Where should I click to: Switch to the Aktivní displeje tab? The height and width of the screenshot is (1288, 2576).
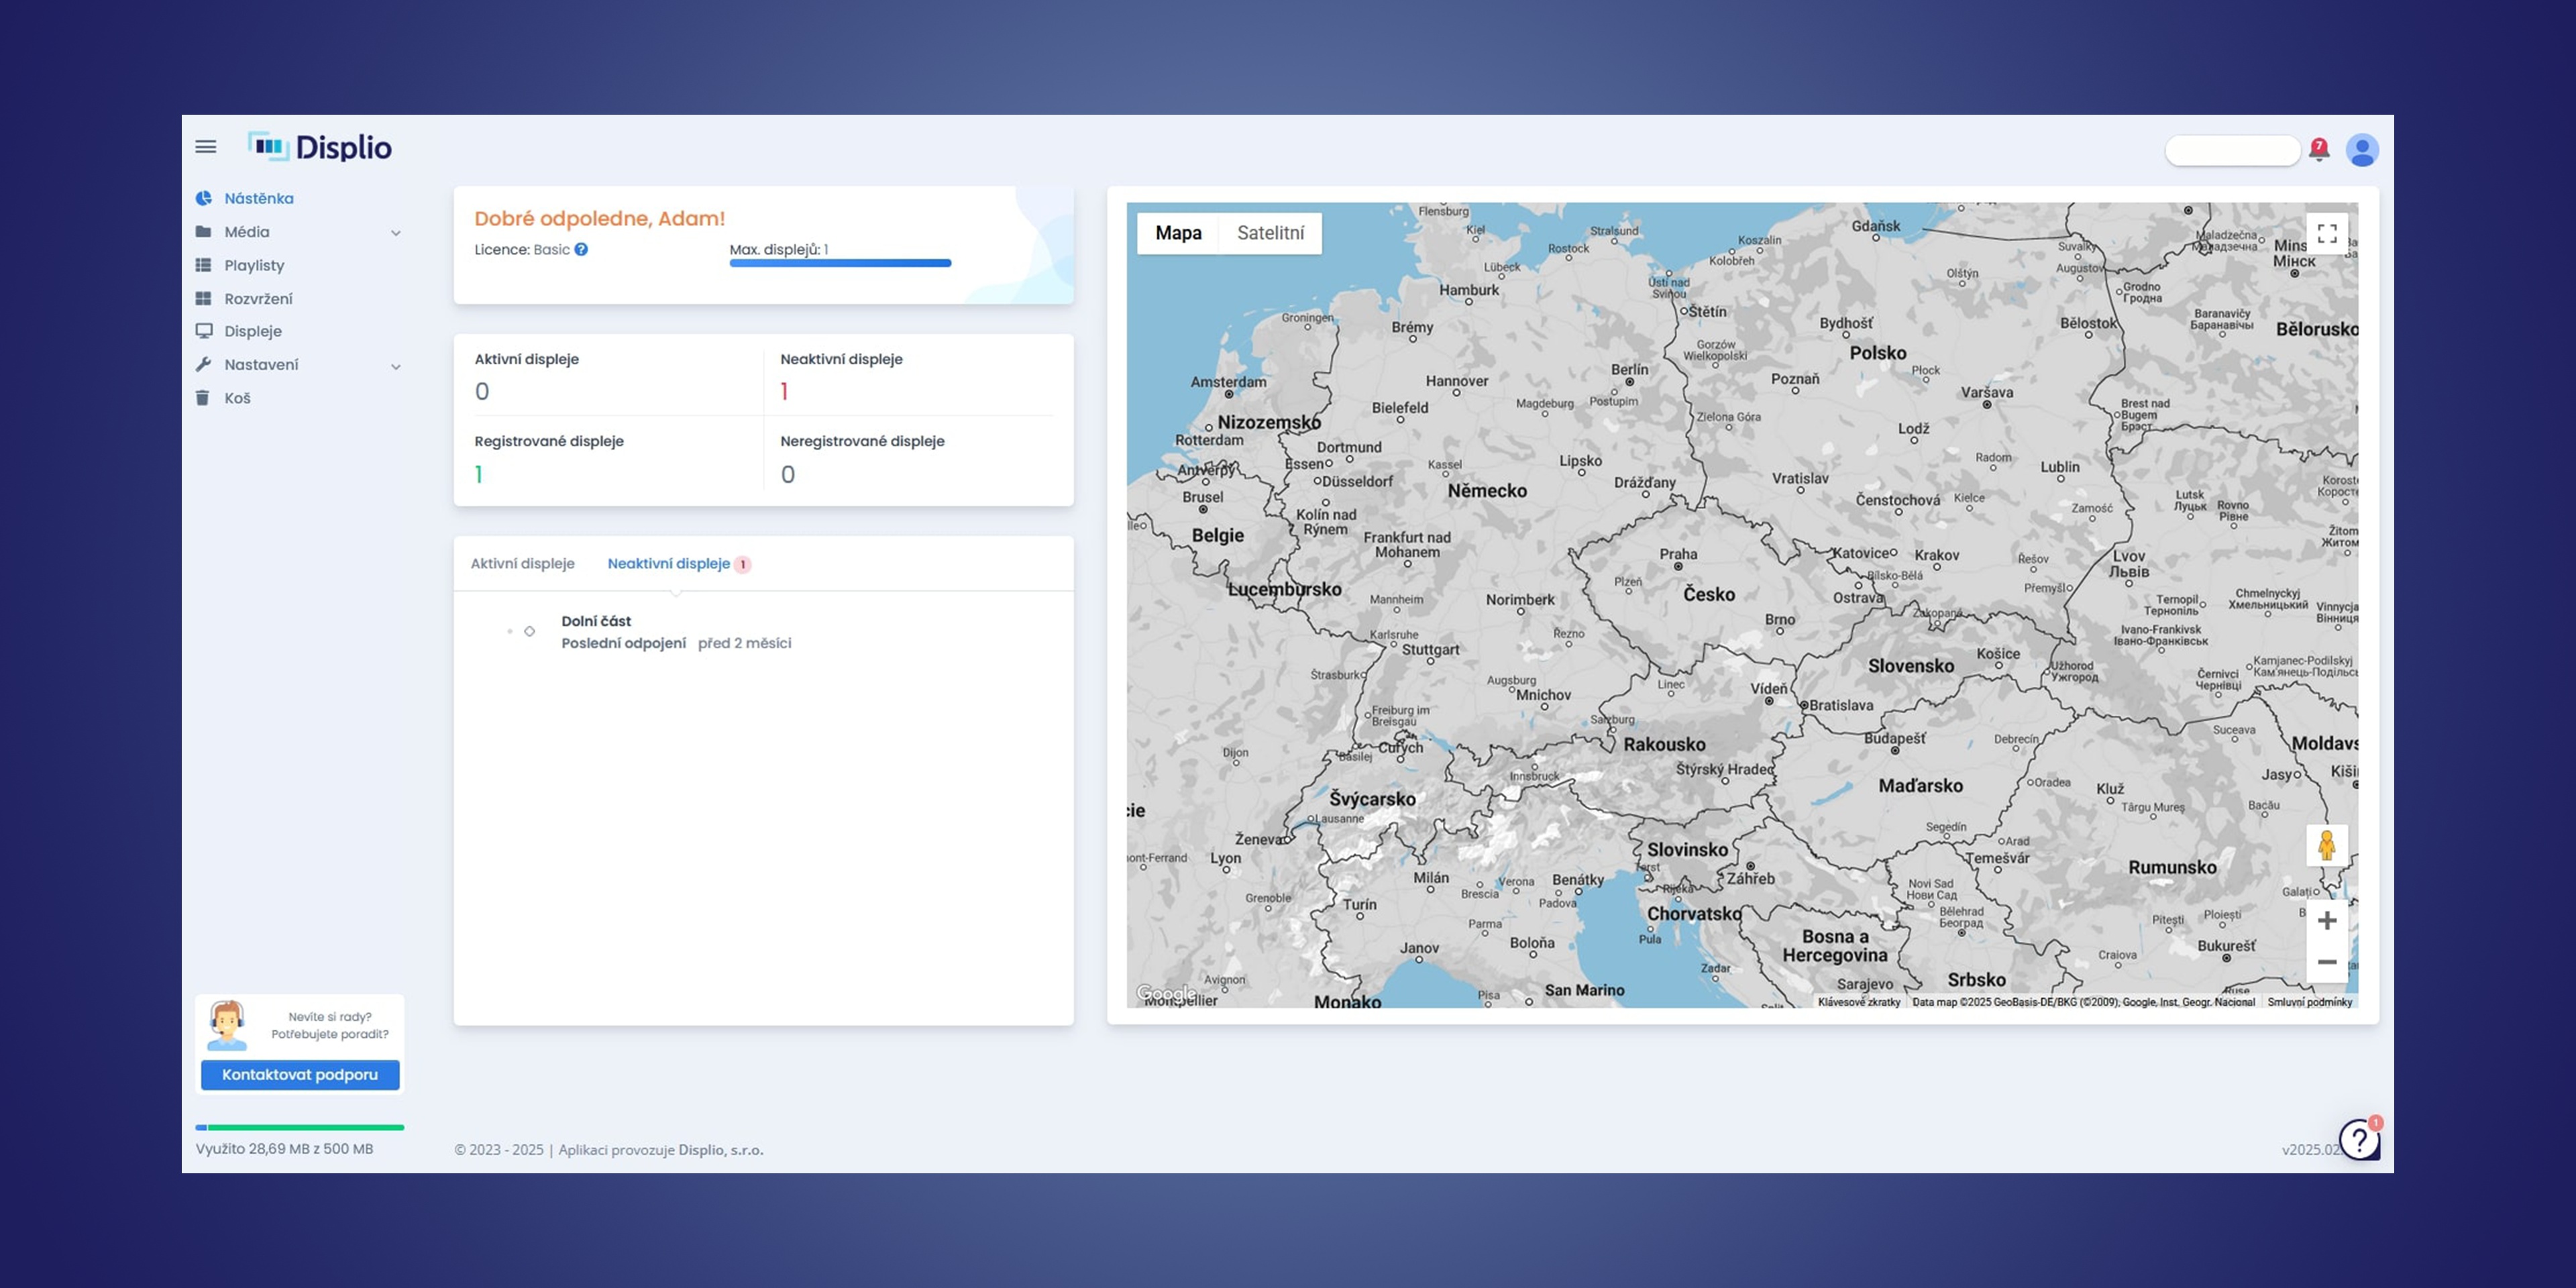point(522,564)
